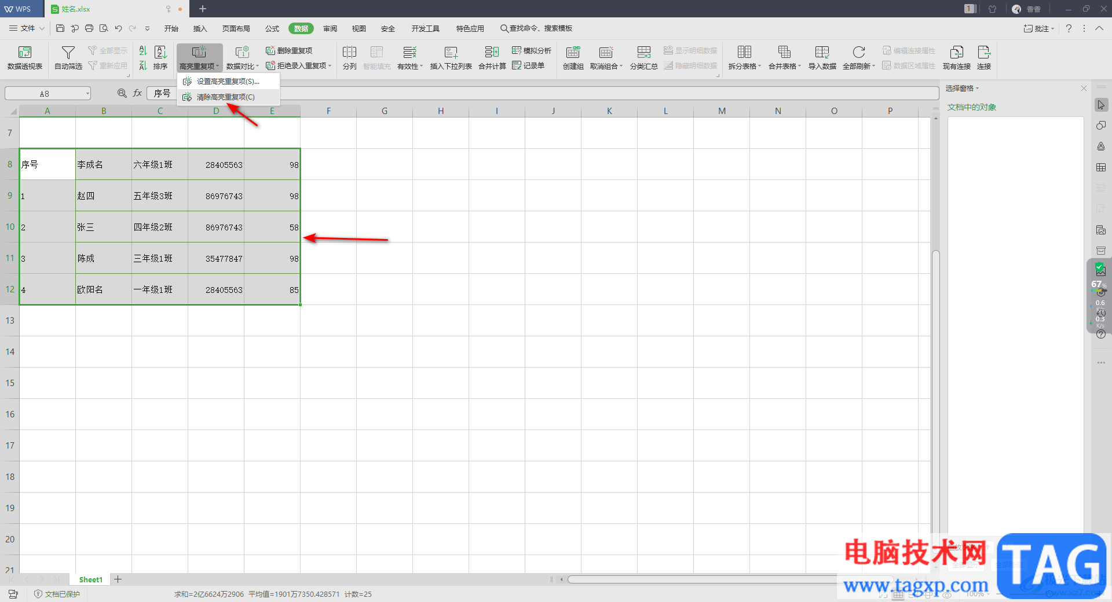Select cell containing 李成名
Screen dimensions: 1112x602
104,164
